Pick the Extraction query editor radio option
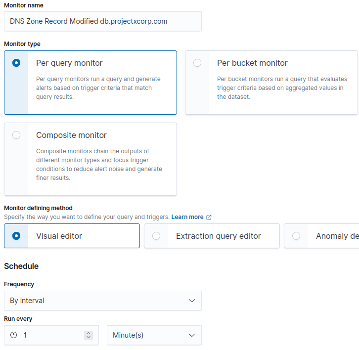The height and width of the screenshot is (350, 359). (156, 236)
